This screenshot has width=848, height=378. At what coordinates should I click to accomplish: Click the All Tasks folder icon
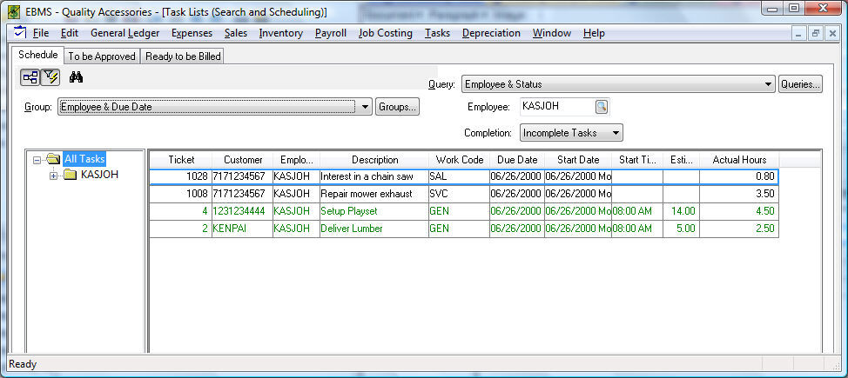coord(54,159)
